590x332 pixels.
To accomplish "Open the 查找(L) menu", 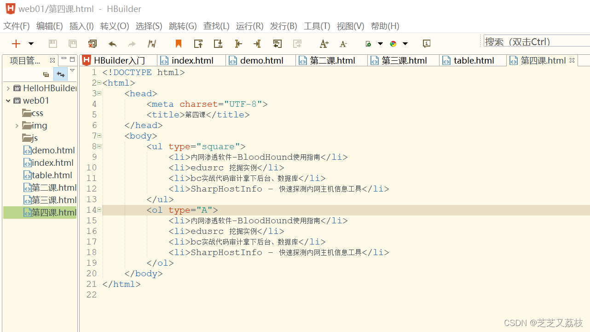I will coord(216,26).
